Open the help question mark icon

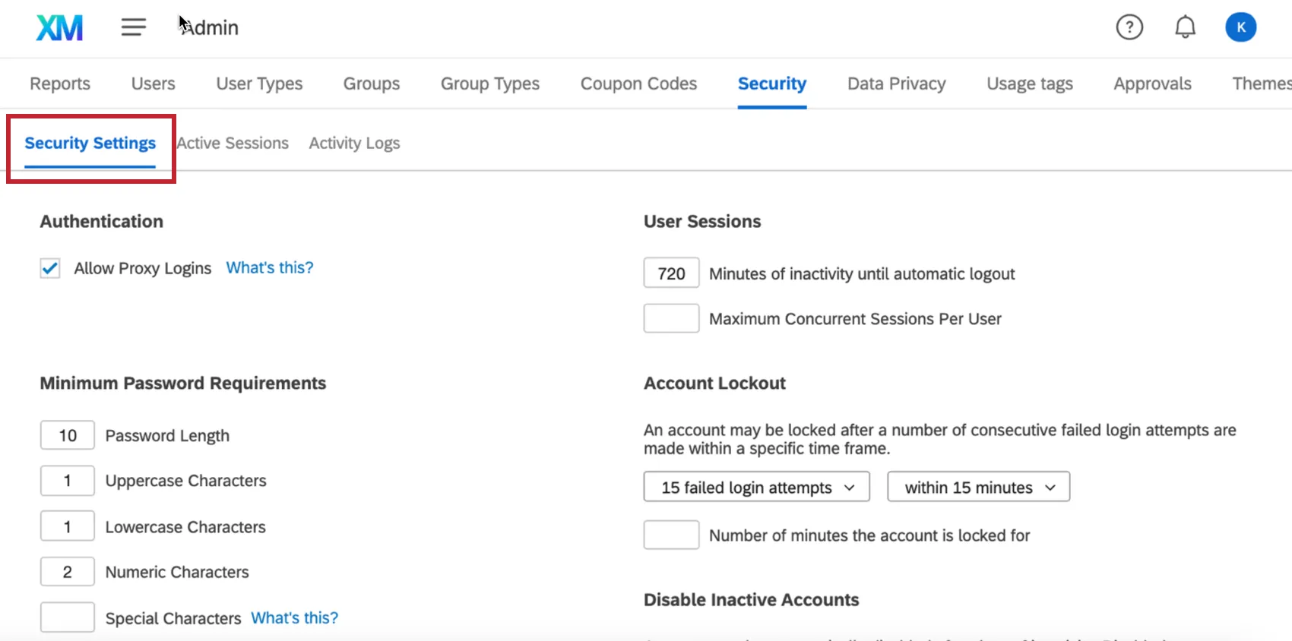tap(1129, 28)
